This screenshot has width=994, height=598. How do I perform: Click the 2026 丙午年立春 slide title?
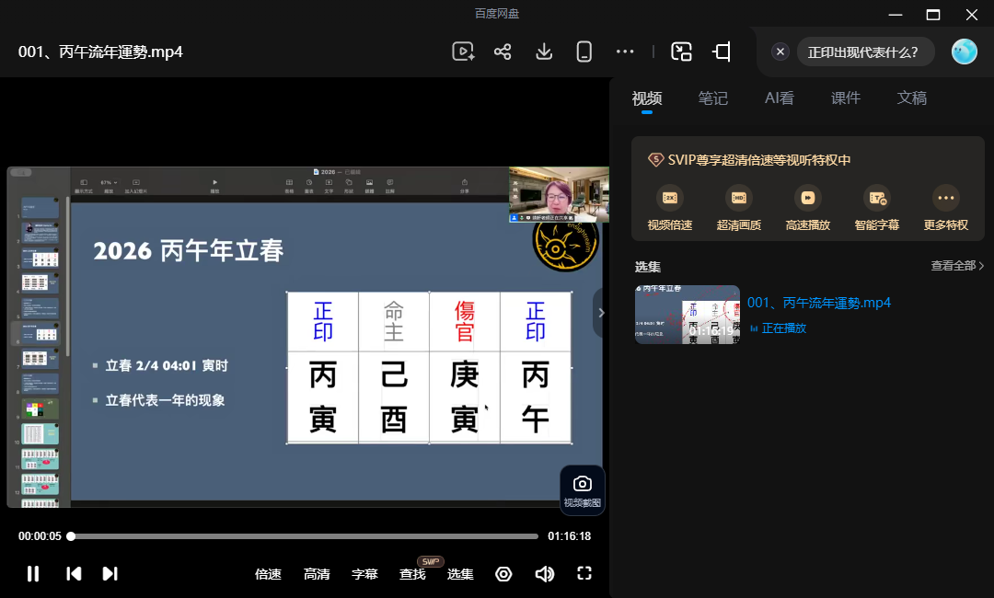tap(189, 251)
